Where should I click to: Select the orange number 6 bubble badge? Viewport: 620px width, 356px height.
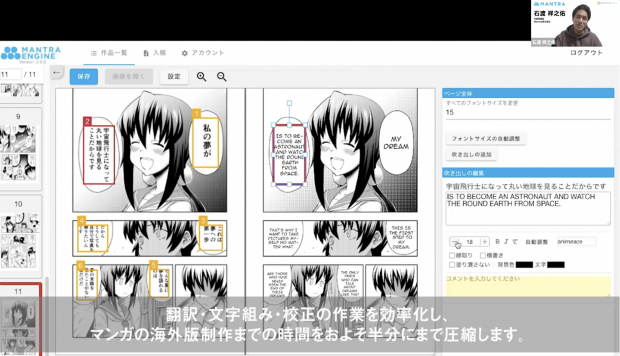(81, 265)
